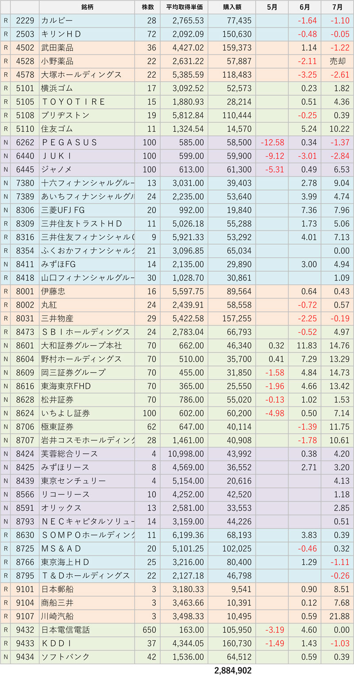Select the 松井証券 name cell
The image size is (354, 675).
[x=87, y=400]
